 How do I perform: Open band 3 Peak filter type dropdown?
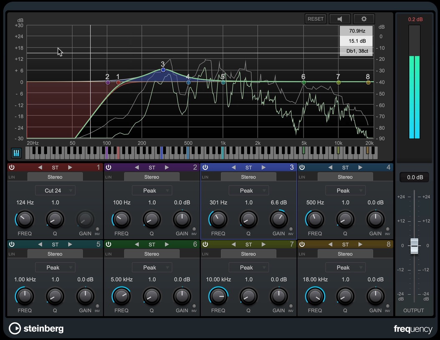(249, 190)
